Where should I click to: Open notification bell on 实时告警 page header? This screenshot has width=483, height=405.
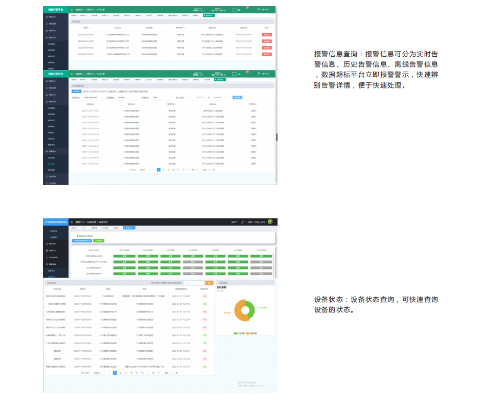click(247, 8)
